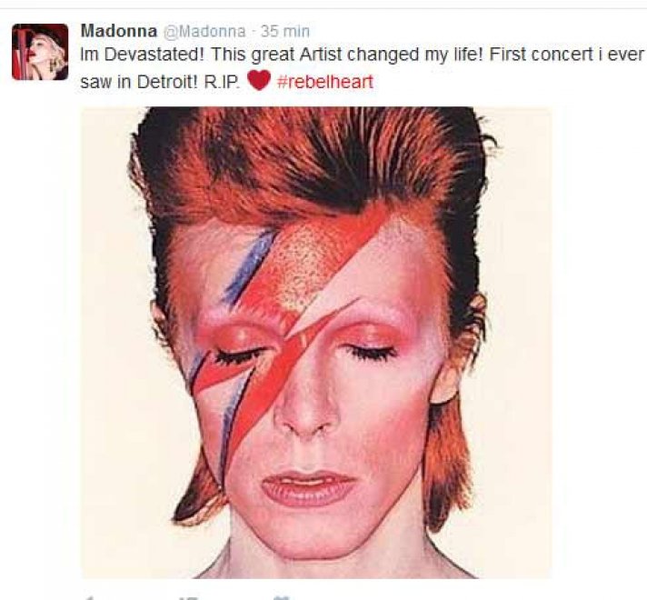647x600 pixels.
Task: Open the 35 min timestamp permalink
Action: point(285,32)
